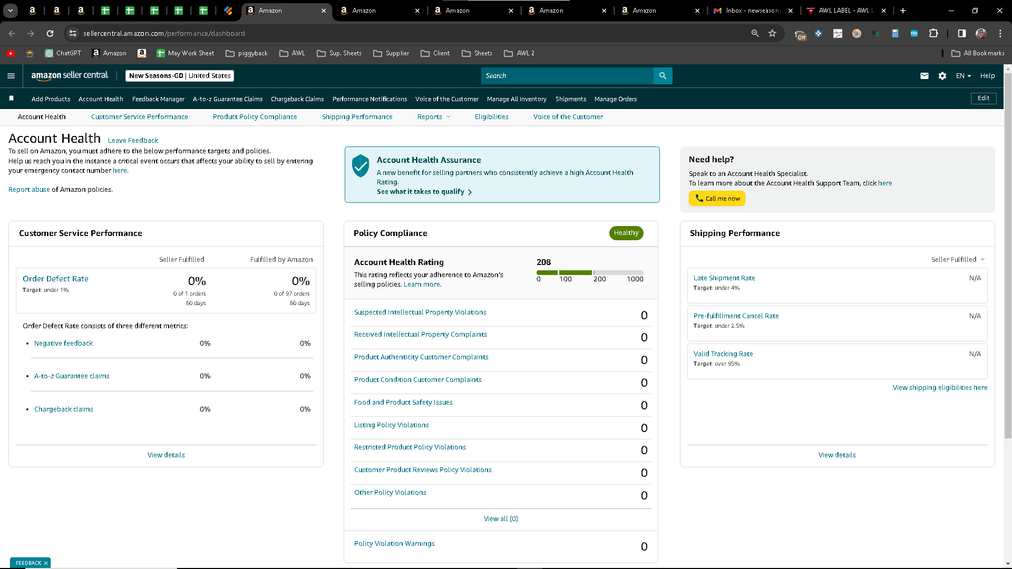This screenshot has height=569, width=1012.
Task: Switch to Customer Service Performance tab
Action: [139, 117]
